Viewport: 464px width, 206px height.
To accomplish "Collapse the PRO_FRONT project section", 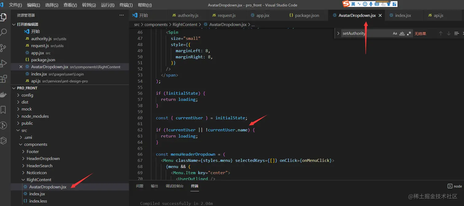I will point(70,88).
